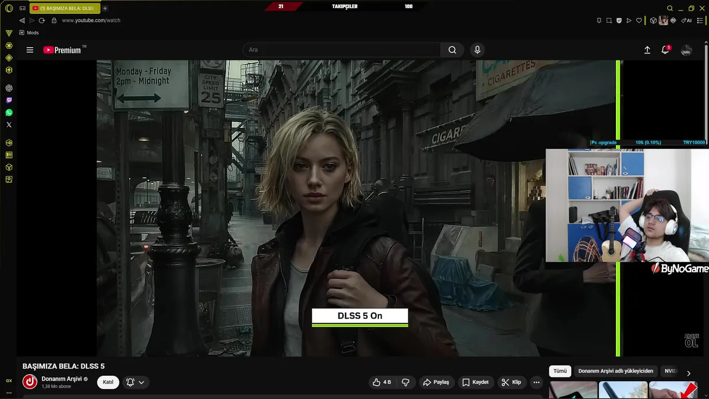The image size is (709, 399).
Task: Open the My Flow send arrow icon
Action: pyautogui.click(x=629, y=21)
